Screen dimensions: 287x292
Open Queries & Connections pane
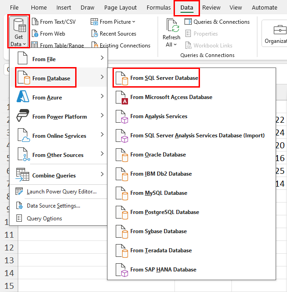[x=217, y=22]
